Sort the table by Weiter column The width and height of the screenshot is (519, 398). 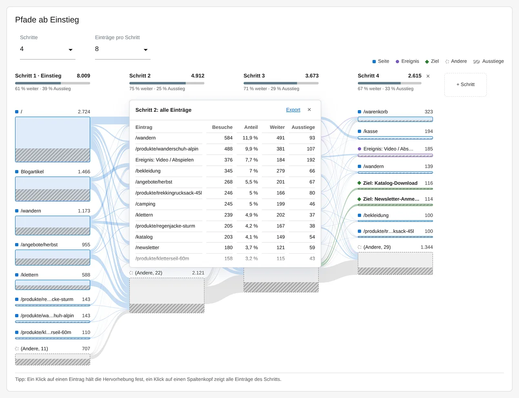click(277, 127)
